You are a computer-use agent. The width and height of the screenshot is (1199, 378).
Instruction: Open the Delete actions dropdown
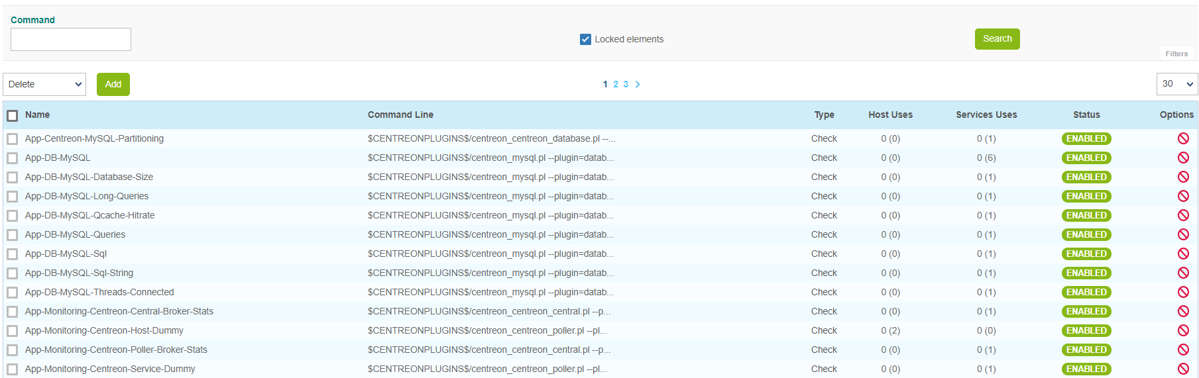44,84
